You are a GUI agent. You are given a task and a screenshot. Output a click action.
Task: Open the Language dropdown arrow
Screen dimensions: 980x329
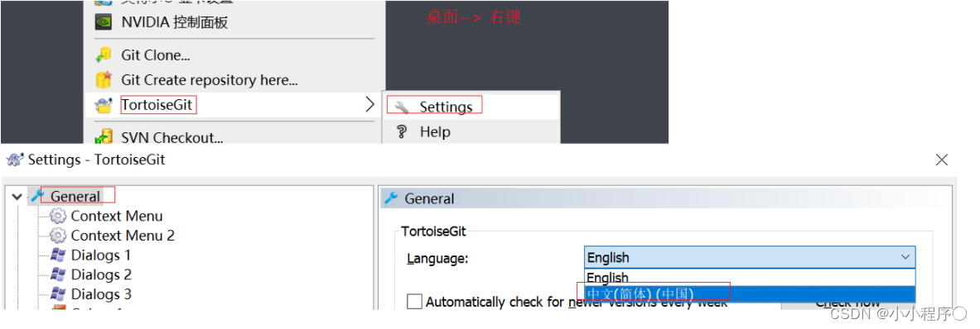tap(905, 257)
